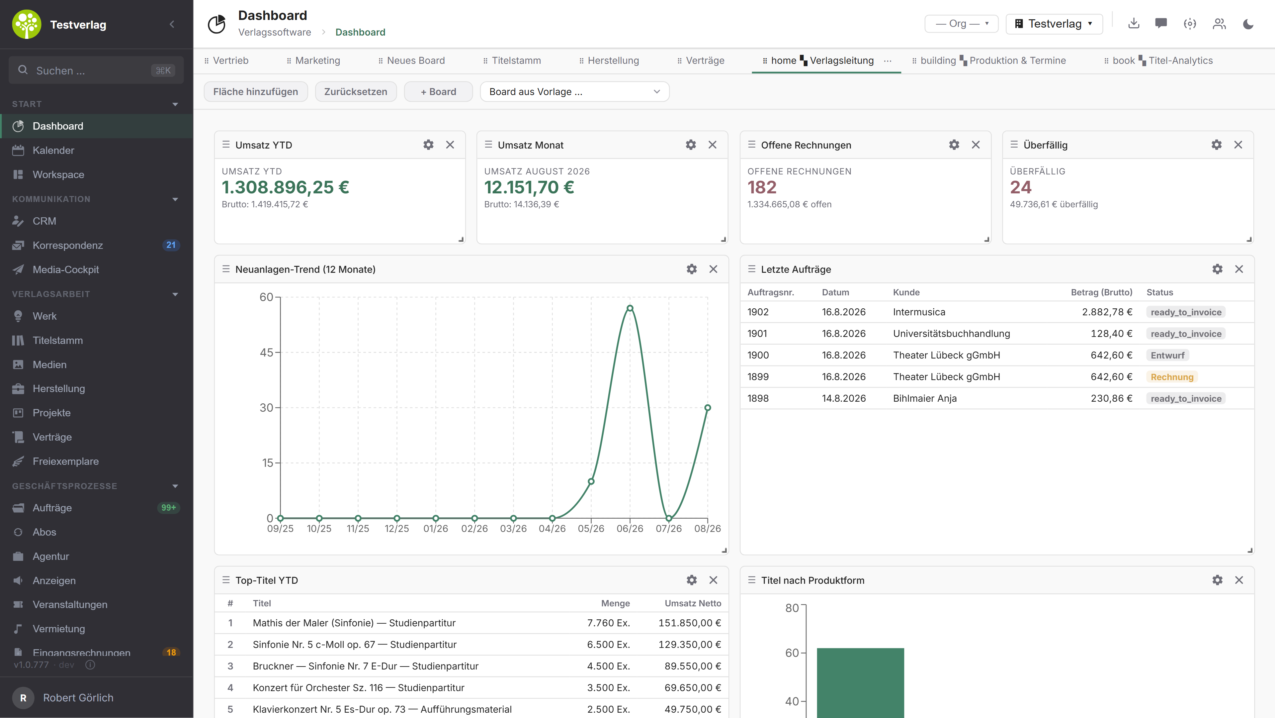Open Medien in the sidebar
The width and height of the screenshot is (1275, 718).
click(x=97, y=364)
